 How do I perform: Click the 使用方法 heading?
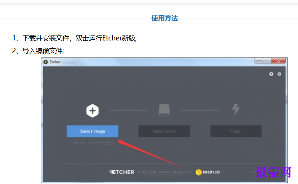[164, 18]
